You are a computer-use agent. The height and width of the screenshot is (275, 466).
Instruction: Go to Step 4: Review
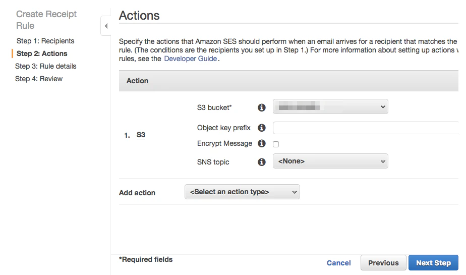tap(39, 79)
